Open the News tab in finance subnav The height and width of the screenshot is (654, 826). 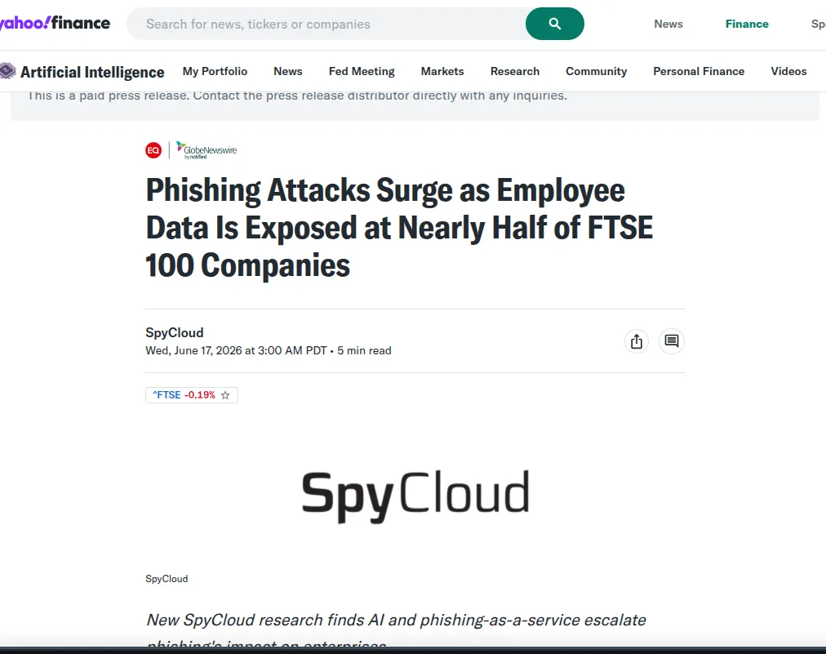point(287,71)
